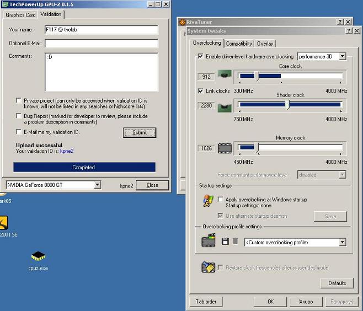Check the Bug Report option
363x311 pixels.
(19, 116)
